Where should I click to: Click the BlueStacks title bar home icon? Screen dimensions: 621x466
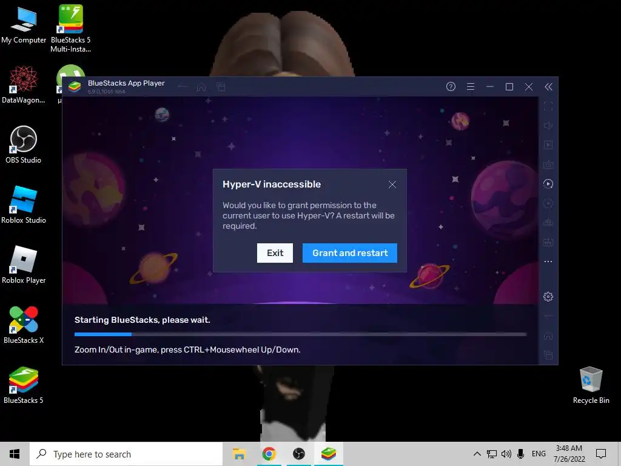tap(201, 87)
